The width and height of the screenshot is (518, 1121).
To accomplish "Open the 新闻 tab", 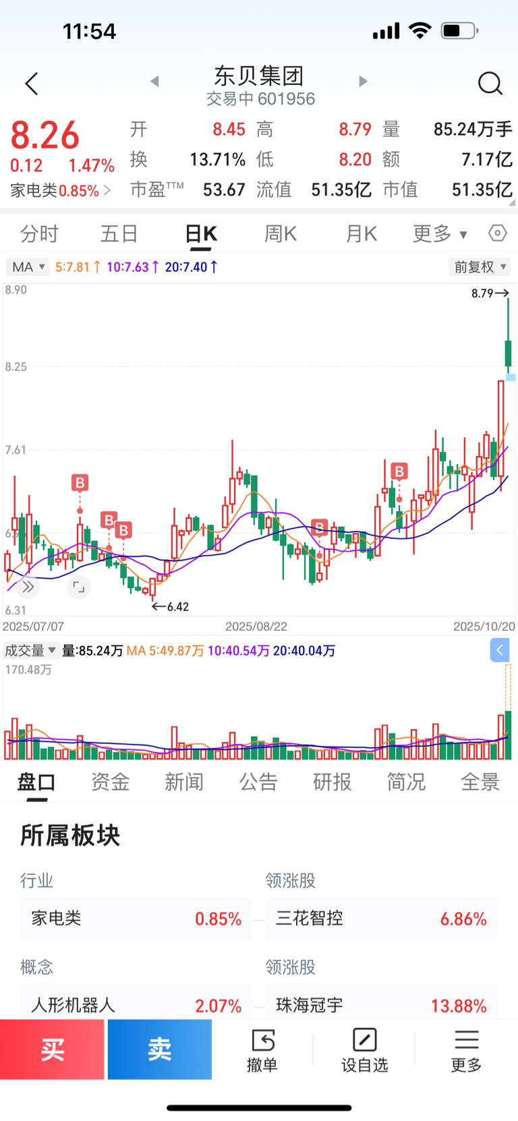I will [x=184, y=782].
